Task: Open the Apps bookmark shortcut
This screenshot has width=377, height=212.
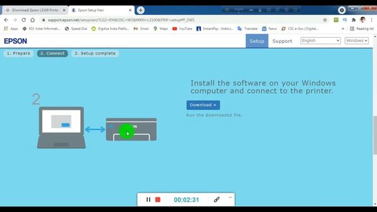Action: point(11,29)
